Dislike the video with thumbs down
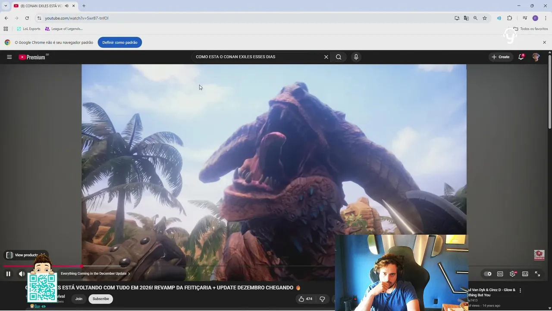Screen dimensions: 552x311 tap(322, 299)
